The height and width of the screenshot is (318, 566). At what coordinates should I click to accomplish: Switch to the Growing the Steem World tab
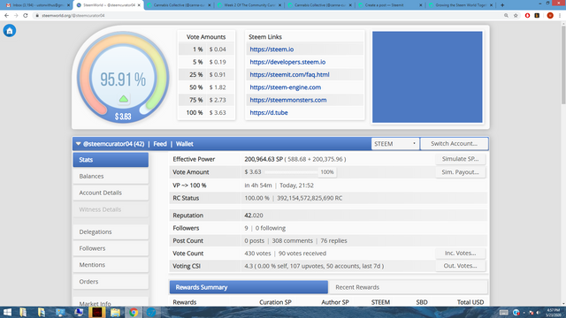point(461,5)
